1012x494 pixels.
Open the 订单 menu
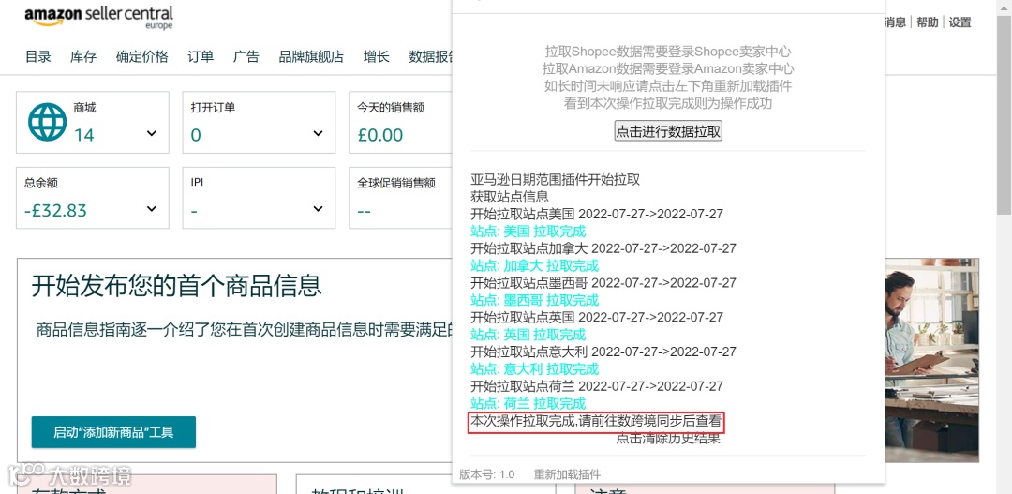point(201,56)
